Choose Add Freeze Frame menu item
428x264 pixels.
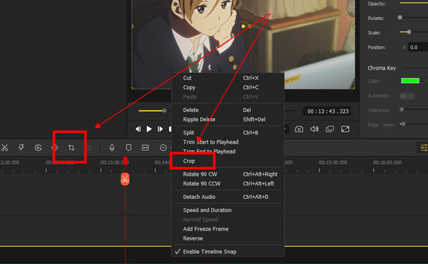206,229
